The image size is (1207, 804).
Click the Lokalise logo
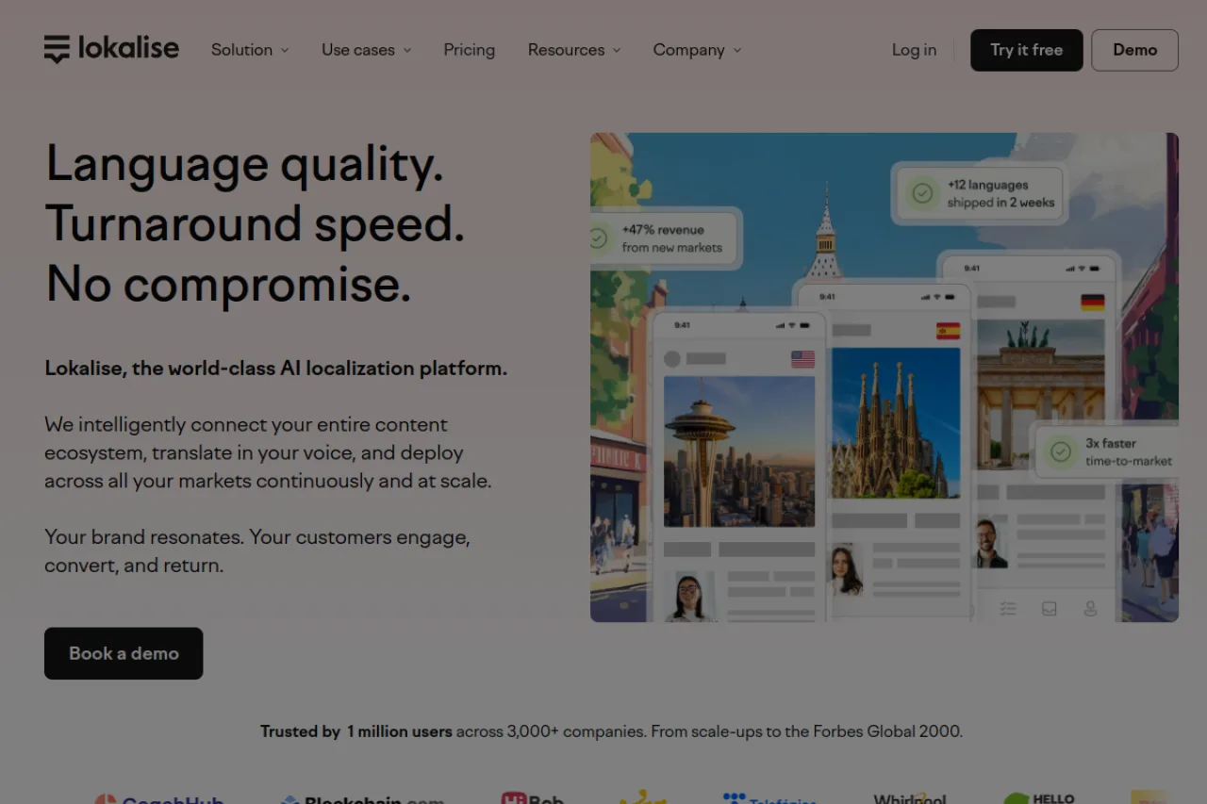111,49
